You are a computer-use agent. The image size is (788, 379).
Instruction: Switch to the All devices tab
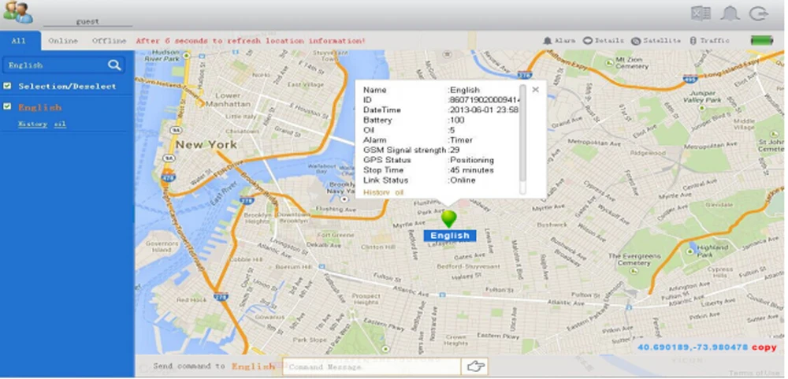19,41
